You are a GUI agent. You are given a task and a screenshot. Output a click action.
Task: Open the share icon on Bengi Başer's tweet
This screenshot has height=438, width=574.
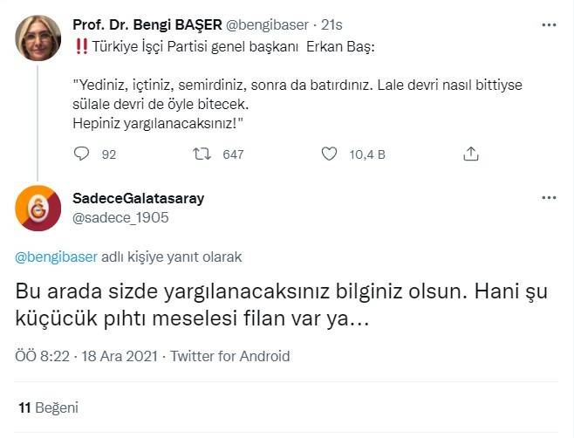point(470,154)
